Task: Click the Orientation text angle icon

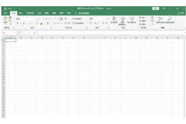Action: pos(66,19)
